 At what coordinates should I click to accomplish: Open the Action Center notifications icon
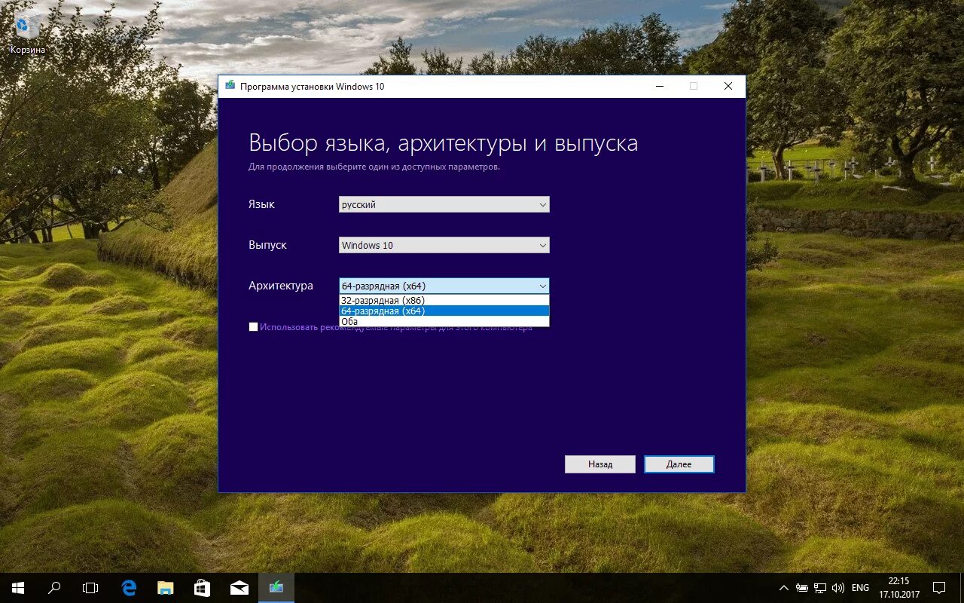pos(939,588)
